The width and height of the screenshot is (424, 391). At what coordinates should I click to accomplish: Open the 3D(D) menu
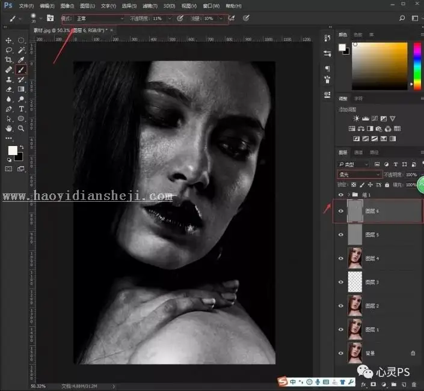169,5
